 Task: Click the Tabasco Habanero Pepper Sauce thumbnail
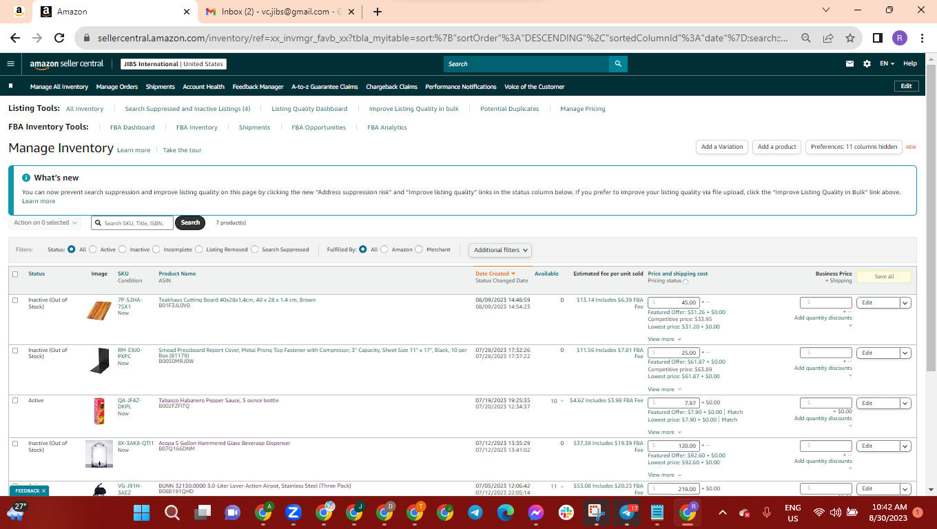point(99,411)
